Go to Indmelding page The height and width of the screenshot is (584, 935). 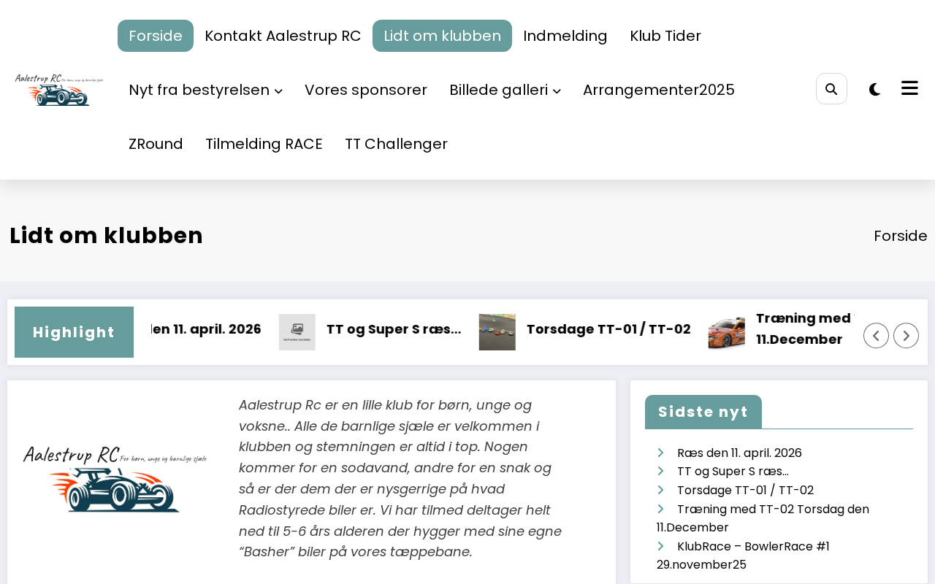[x=565, y=36]
